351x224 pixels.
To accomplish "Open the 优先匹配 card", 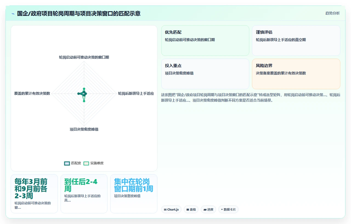I will (x=205, y=41).
